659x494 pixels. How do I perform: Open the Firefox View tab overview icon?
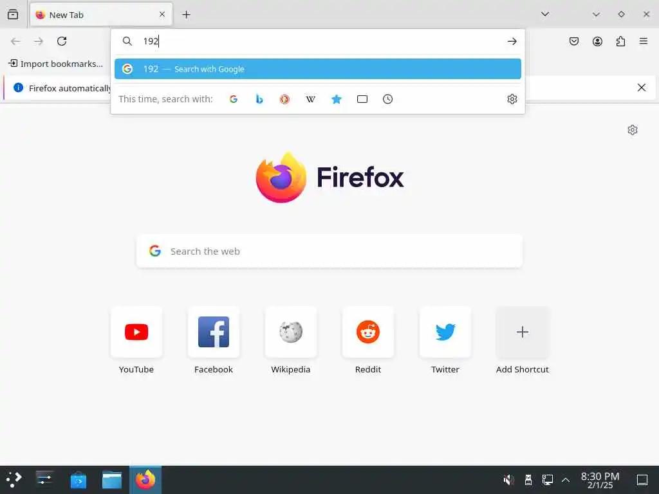click(13, 14)
